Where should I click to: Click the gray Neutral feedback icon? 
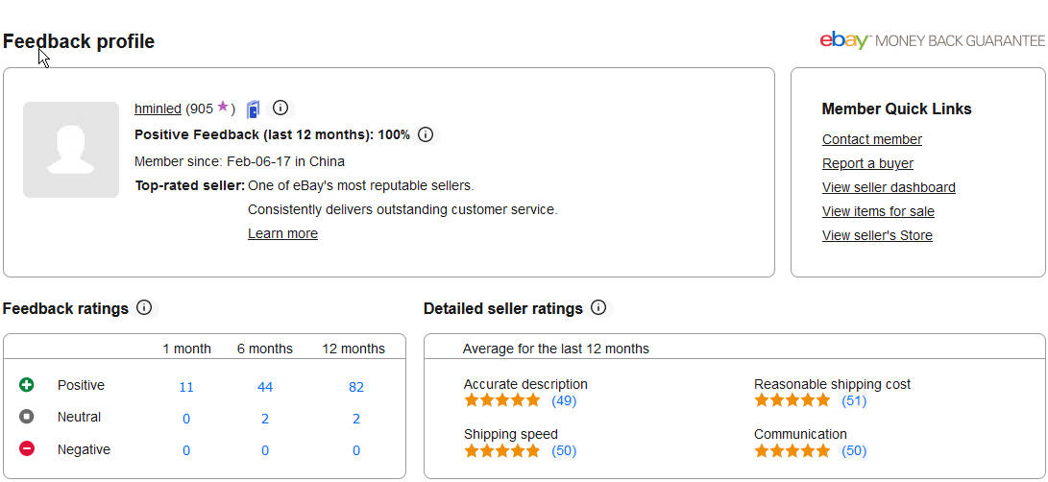27,417
